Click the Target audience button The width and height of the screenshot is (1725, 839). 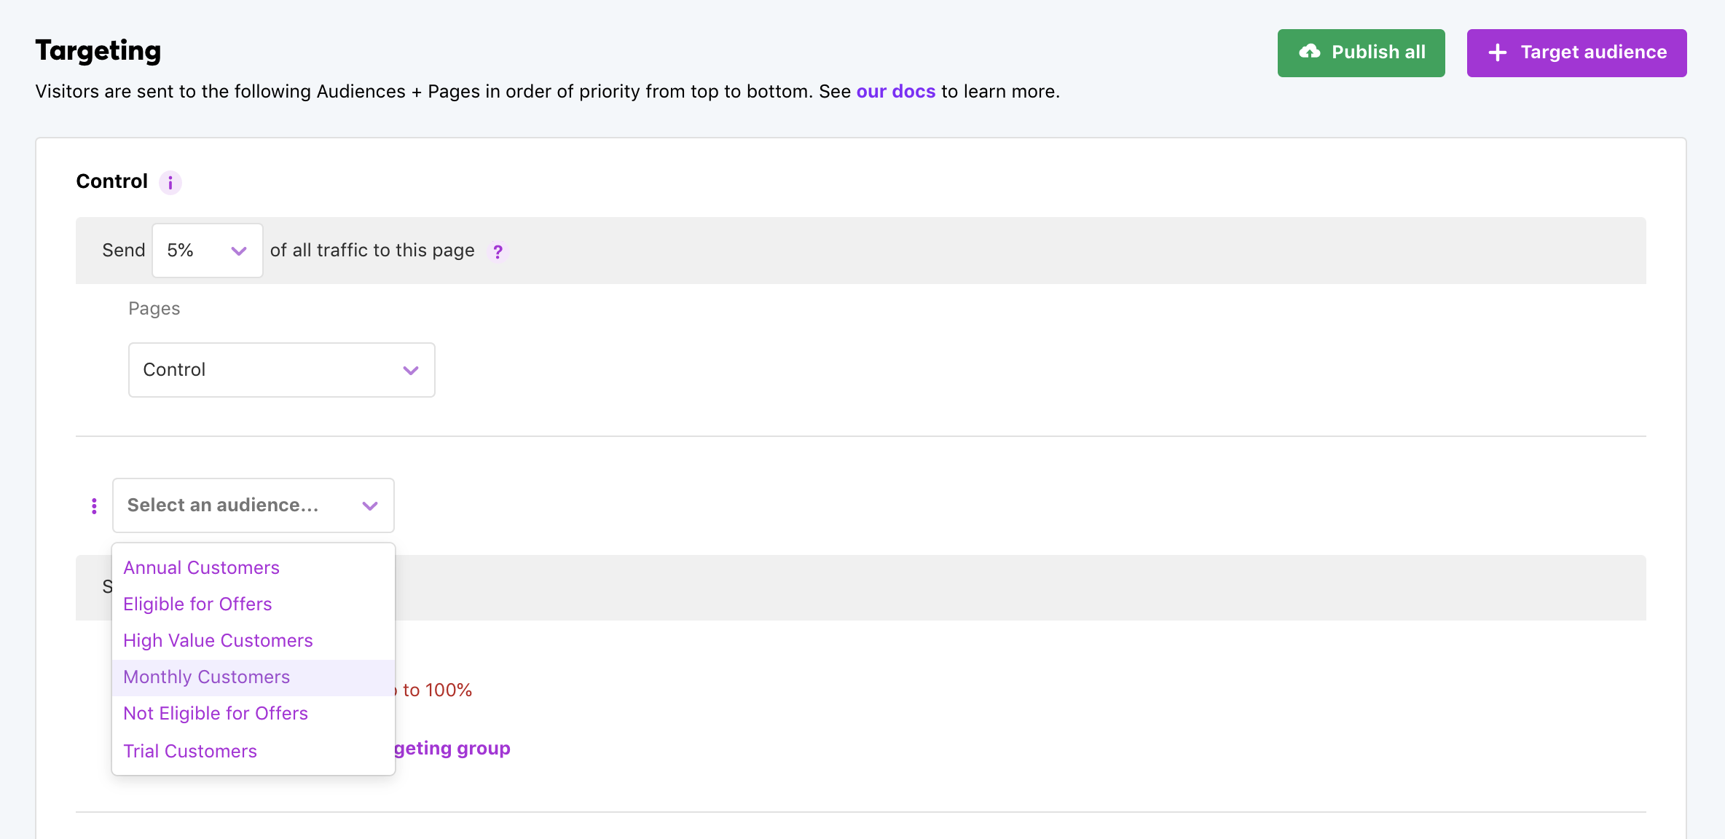point(1576,53)
